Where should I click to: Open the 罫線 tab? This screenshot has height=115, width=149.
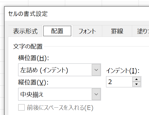click(x=117, y=31)
